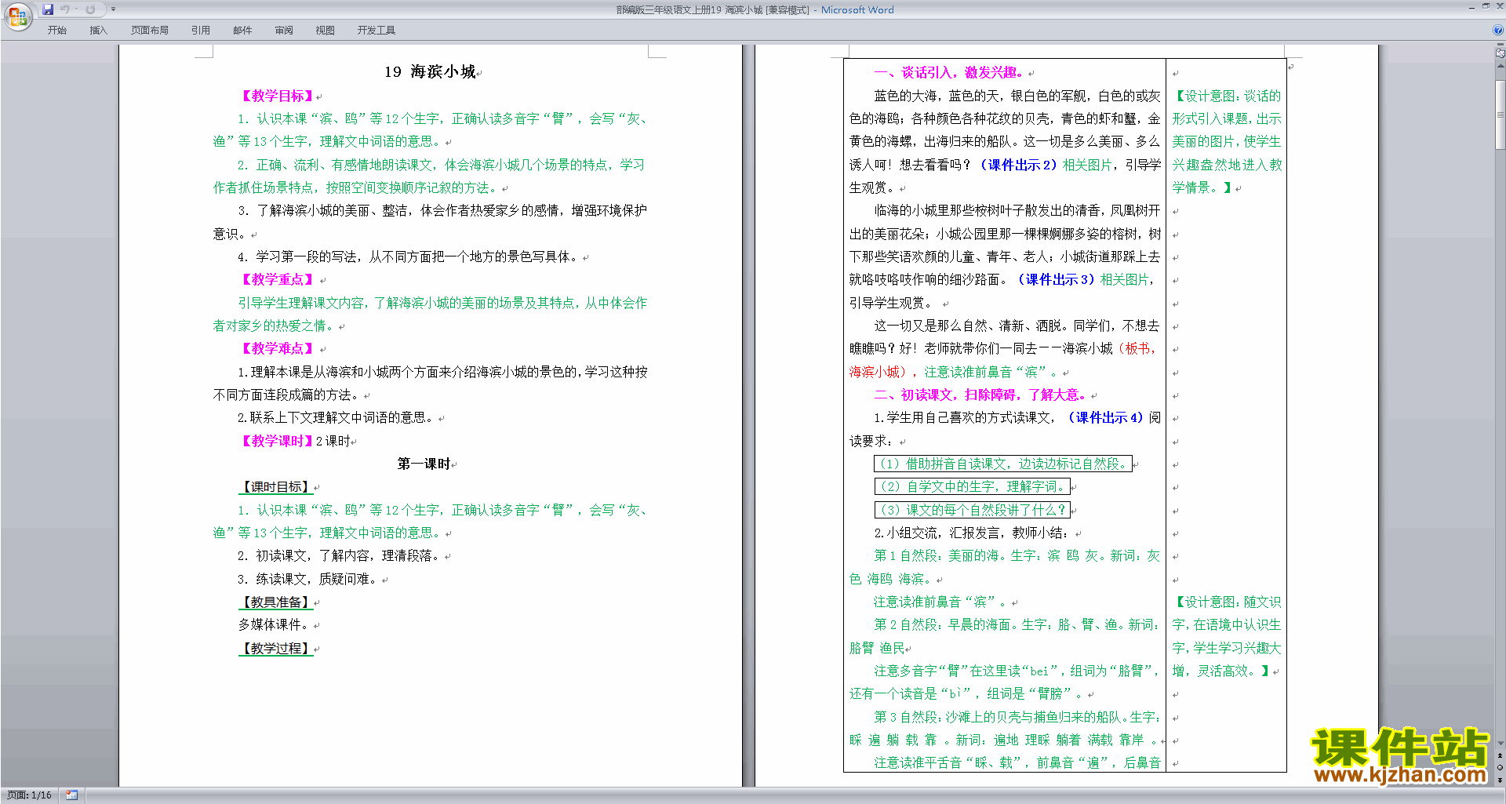Click the 【教学目标】 heading
The image size is (1506, 804).
[277, 96]
